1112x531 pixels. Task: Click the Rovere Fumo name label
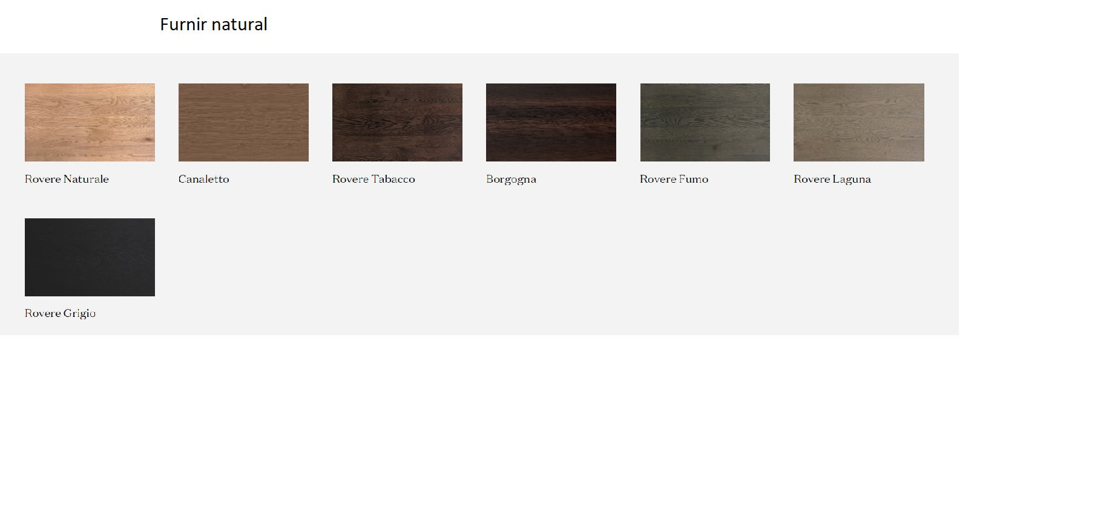674,179
